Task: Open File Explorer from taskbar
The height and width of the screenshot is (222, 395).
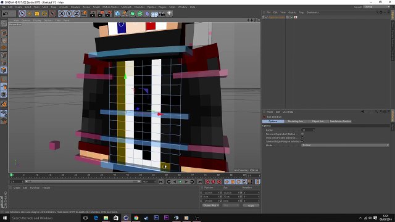Action: pyautogui.click(x=106, y=218)
